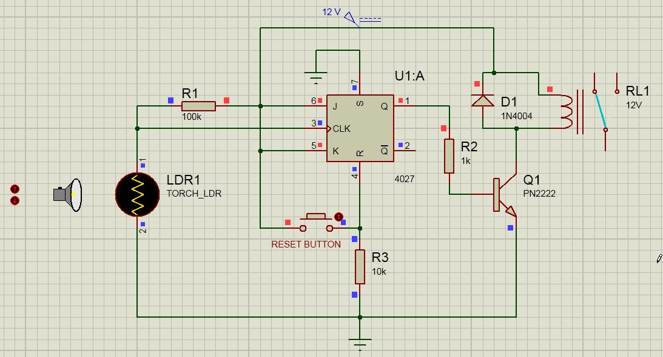This screenshot has width=663, height=357.
Task: Click the "Q1" reference label
Action: tap(531, 180)
